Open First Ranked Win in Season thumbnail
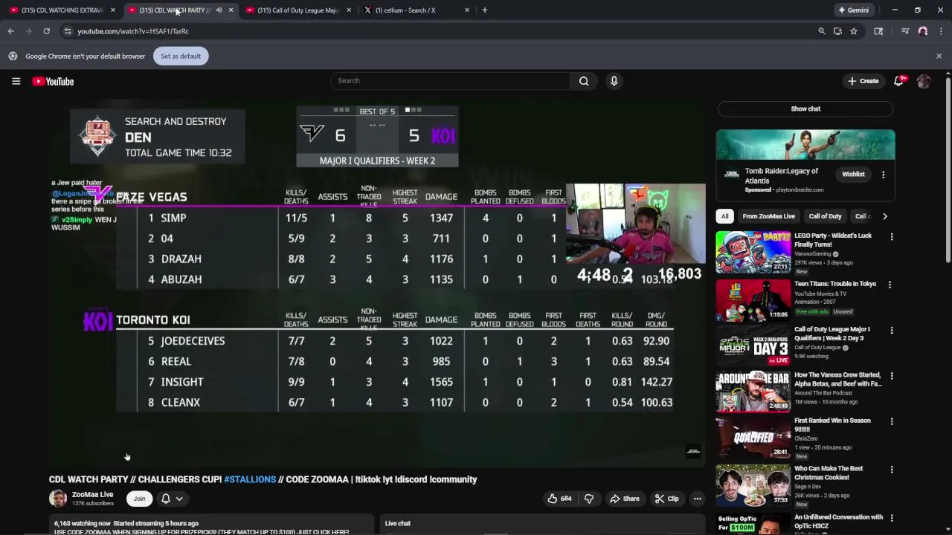Image resolution: width=952 pixels, height=535 pixels. click(753, 437)
